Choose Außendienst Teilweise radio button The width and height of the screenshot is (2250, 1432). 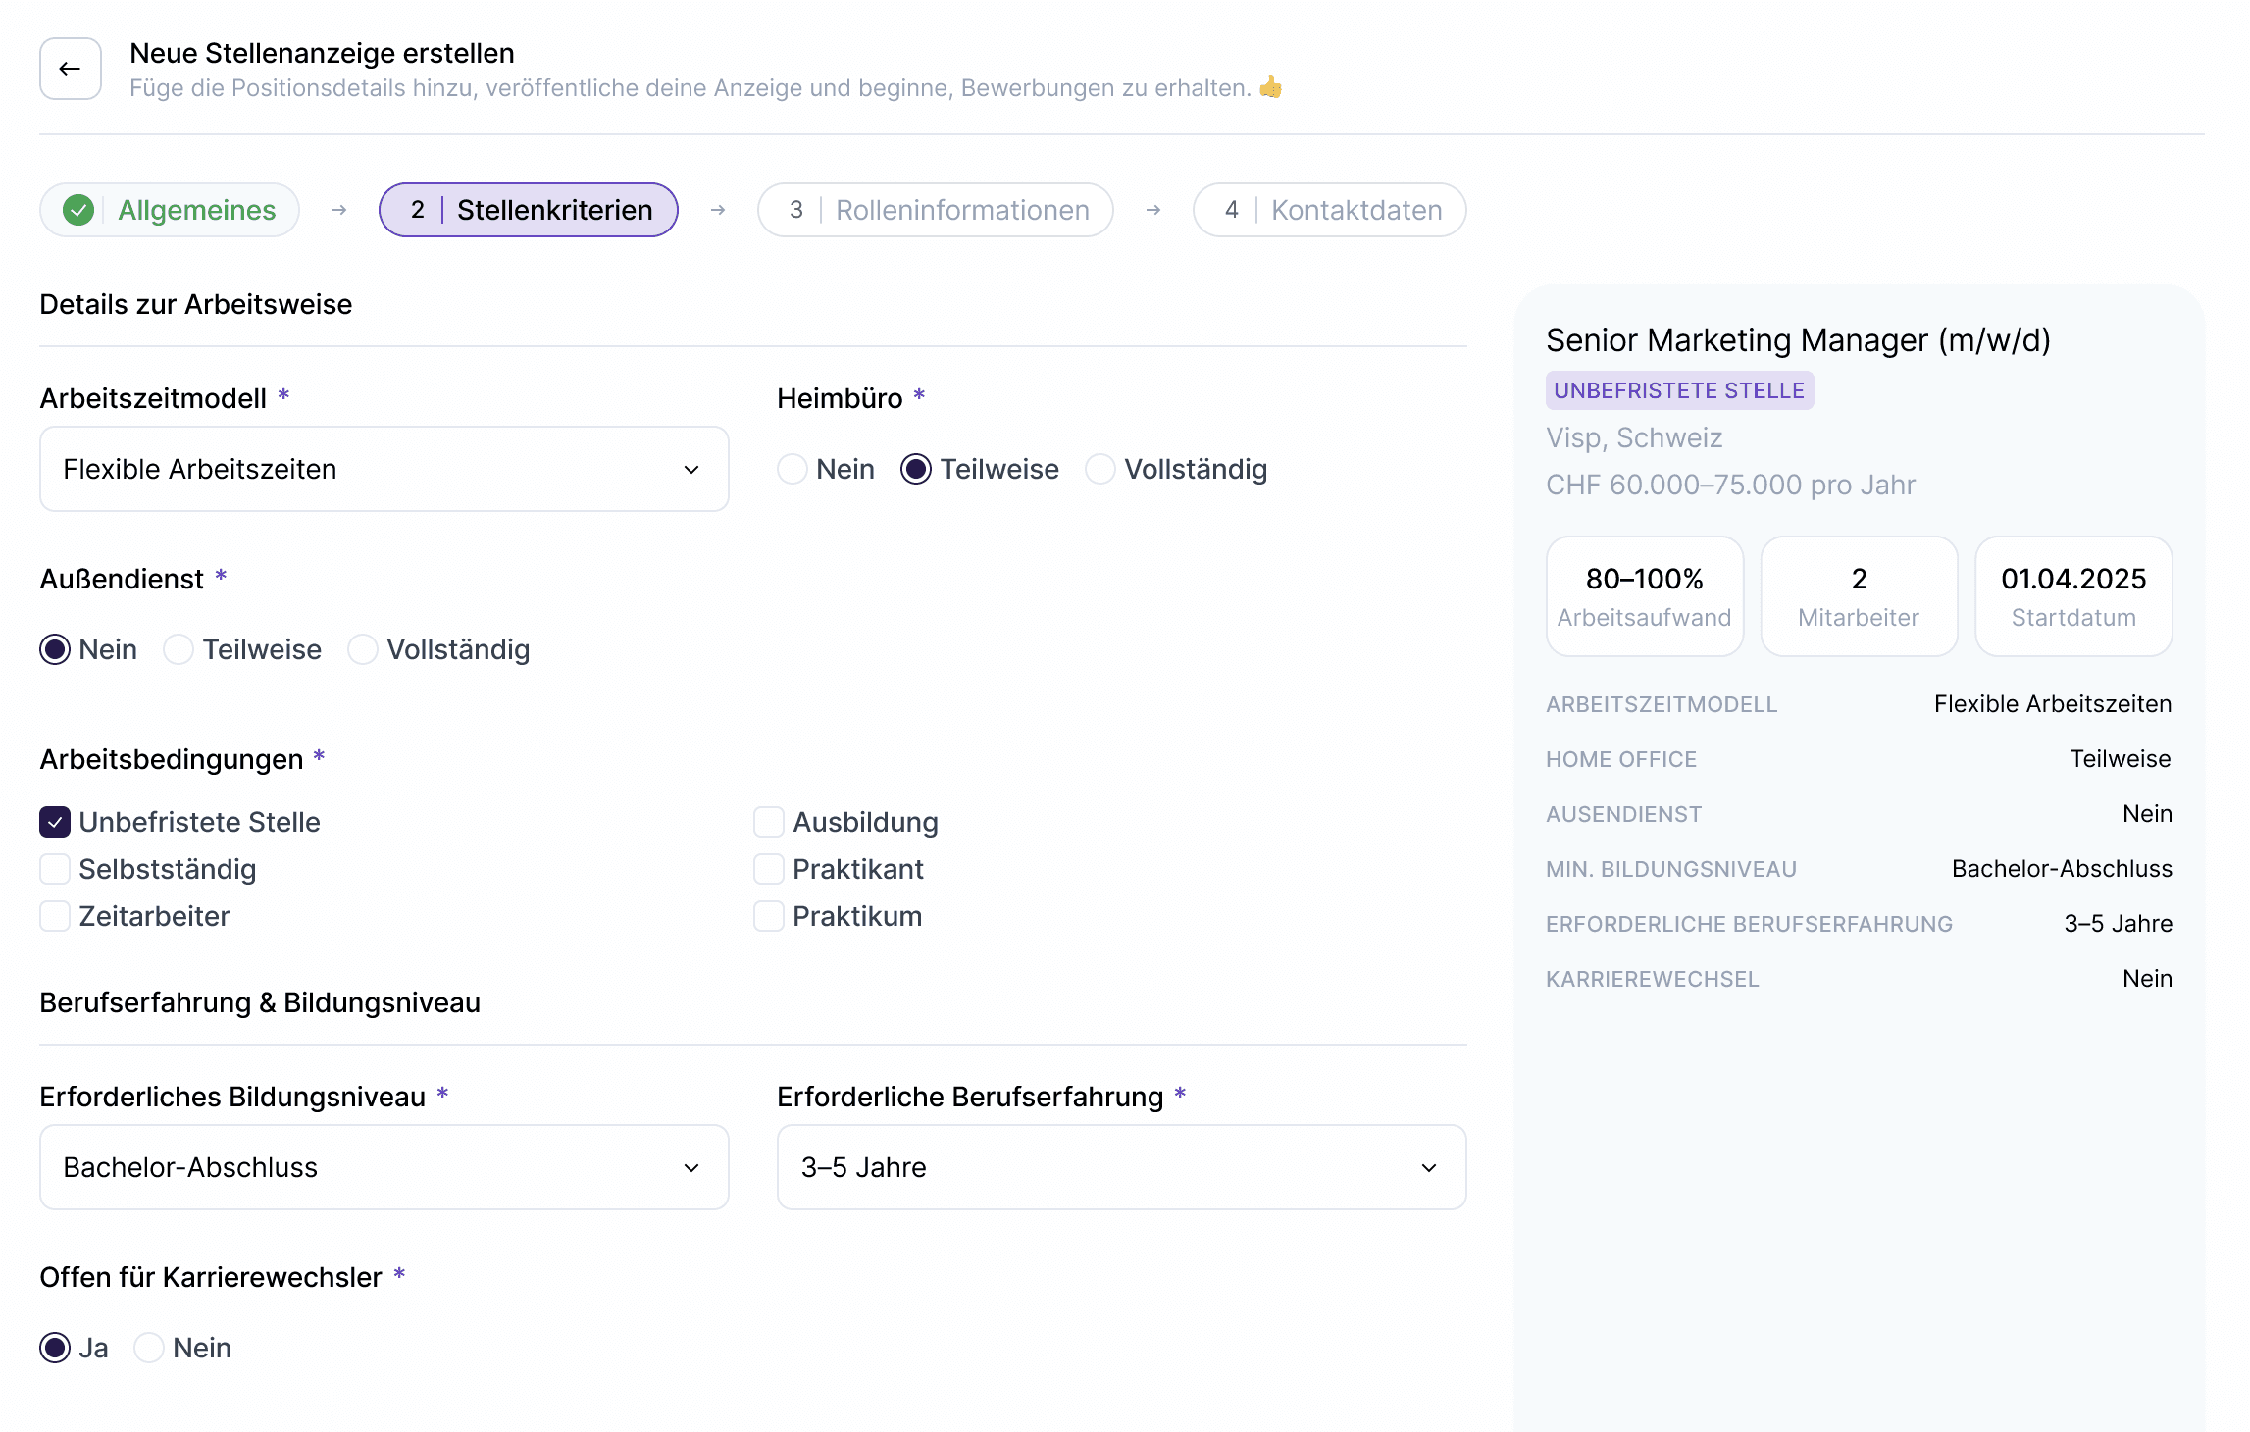click(x=179, y=650)
